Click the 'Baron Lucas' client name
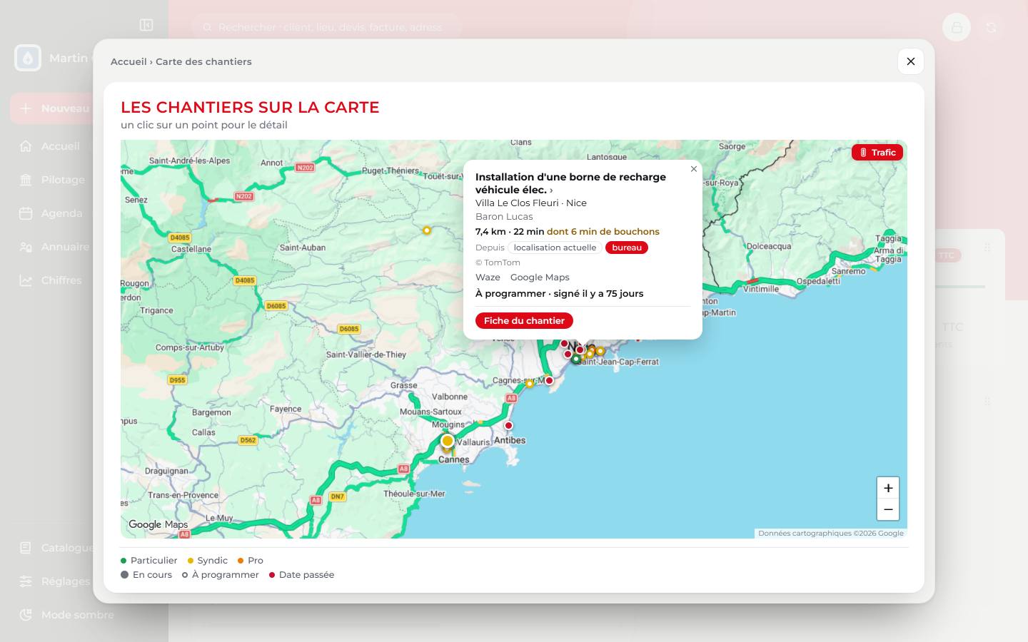Screen dimensions: 1028x642 click(x=504, y=216)
